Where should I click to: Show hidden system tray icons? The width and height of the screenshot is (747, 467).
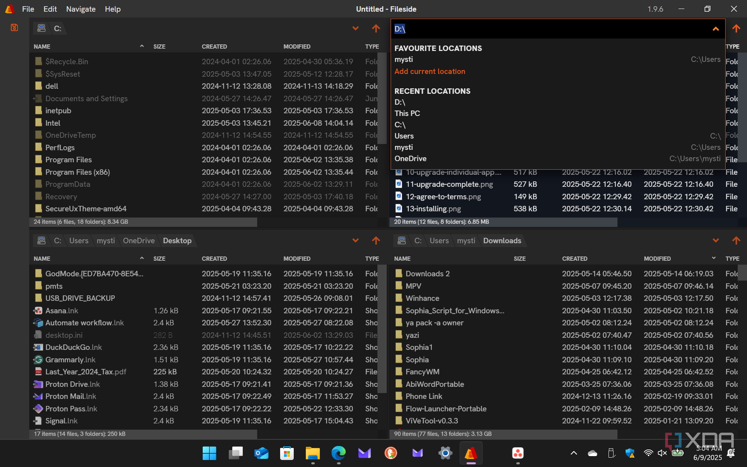pyautogui.click(x=573, y=453)
